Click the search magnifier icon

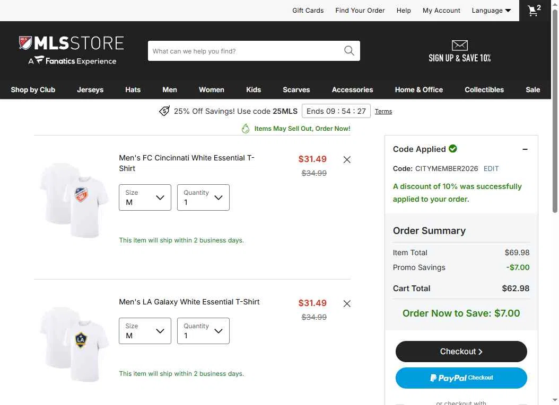349,51
